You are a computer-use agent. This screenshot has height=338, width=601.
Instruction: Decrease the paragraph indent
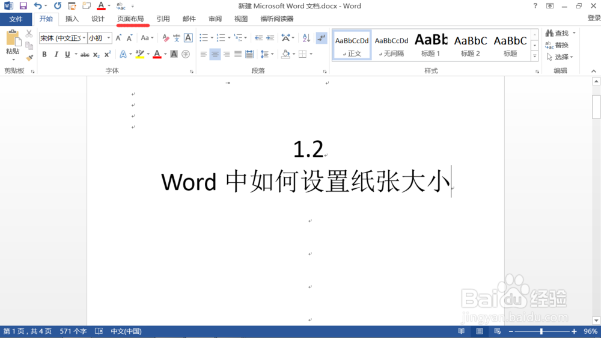258,38
